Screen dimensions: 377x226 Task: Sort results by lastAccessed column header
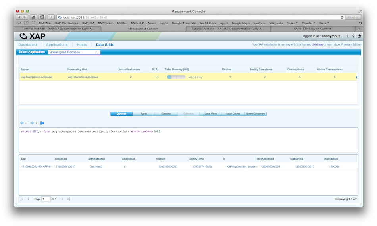tap(265, 159)
